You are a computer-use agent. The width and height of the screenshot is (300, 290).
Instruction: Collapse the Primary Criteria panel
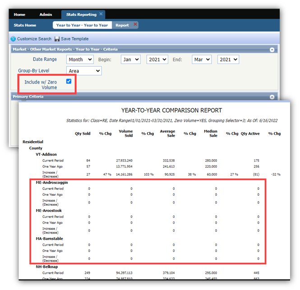272,97
